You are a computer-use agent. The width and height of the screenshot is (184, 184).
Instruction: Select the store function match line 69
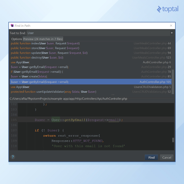pyautogui.click(x=91, y=48)
